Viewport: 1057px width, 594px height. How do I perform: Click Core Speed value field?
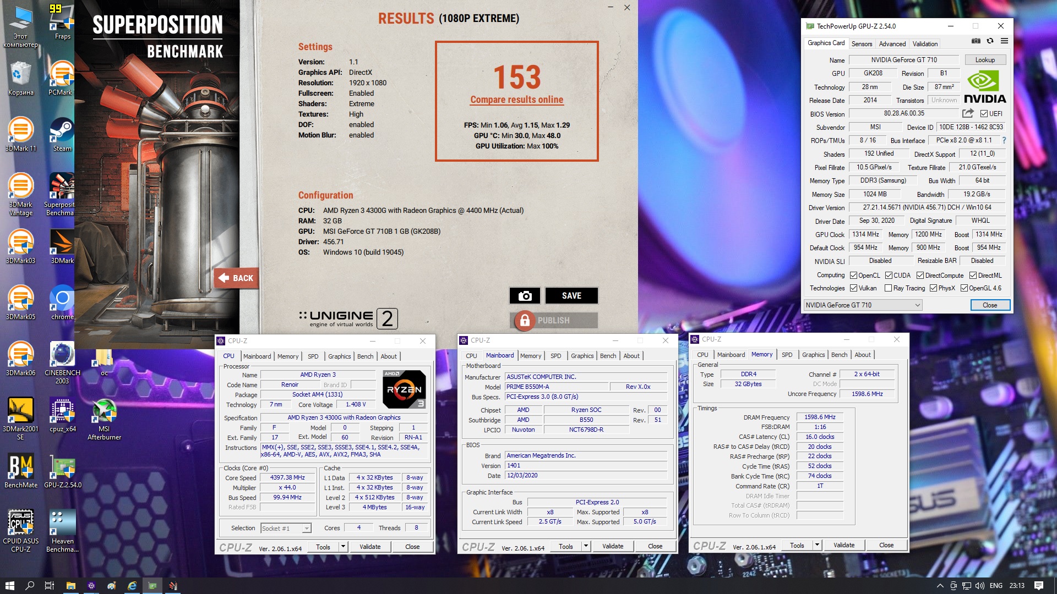pos(287,478)
